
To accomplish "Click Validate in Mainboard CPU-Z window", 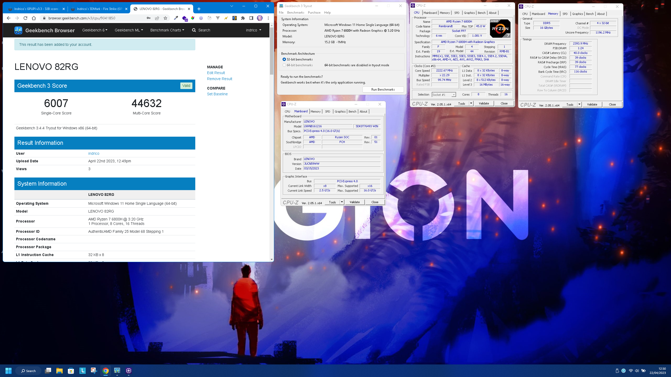I will (x=355, y=202).
